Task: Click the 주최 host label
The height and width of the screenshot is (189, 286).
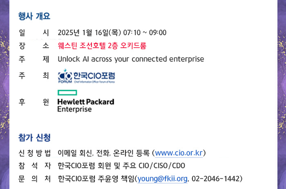Action: tap(34, 76)
